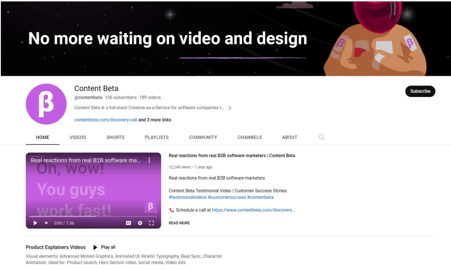Open Product Explainers Videos playlist title
The image size is (451, 270).
pos(56,247)
